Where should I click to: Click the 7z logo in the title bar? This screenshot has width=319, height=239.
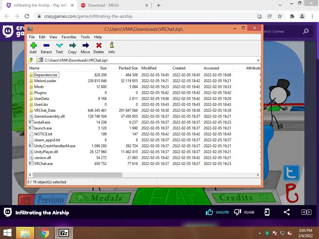30,29
